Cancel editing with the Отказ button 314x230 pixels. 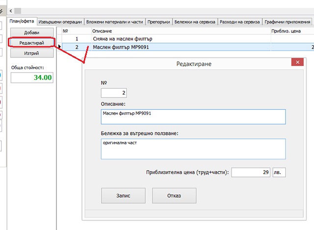(174, 196)
